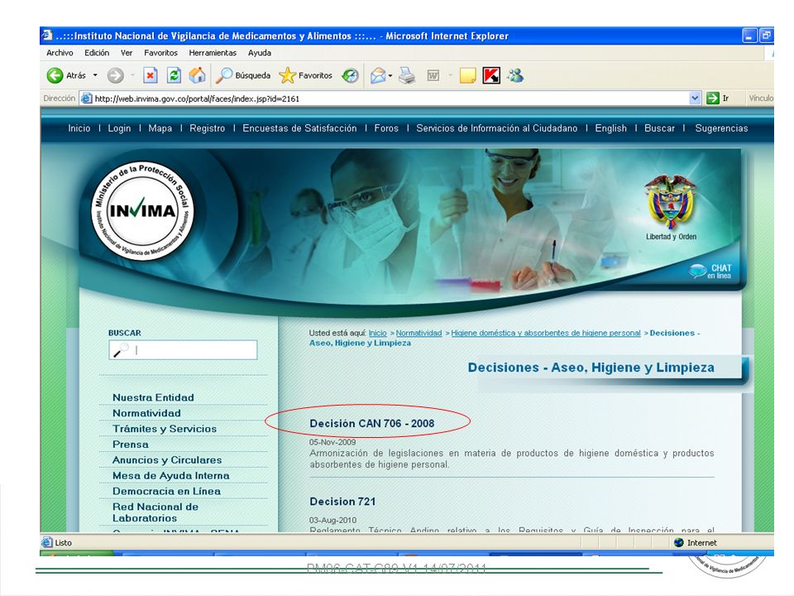This screenshot has width=794, height=596.
Task: Click the yellow note icon in toolbar
Action: click(x=467, y=75)
